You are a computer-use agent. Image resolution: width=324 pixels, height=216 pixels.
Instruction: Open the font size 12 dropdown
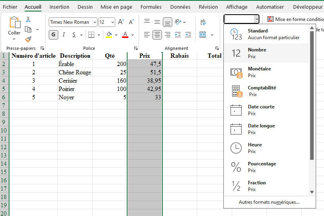[112, 22]
